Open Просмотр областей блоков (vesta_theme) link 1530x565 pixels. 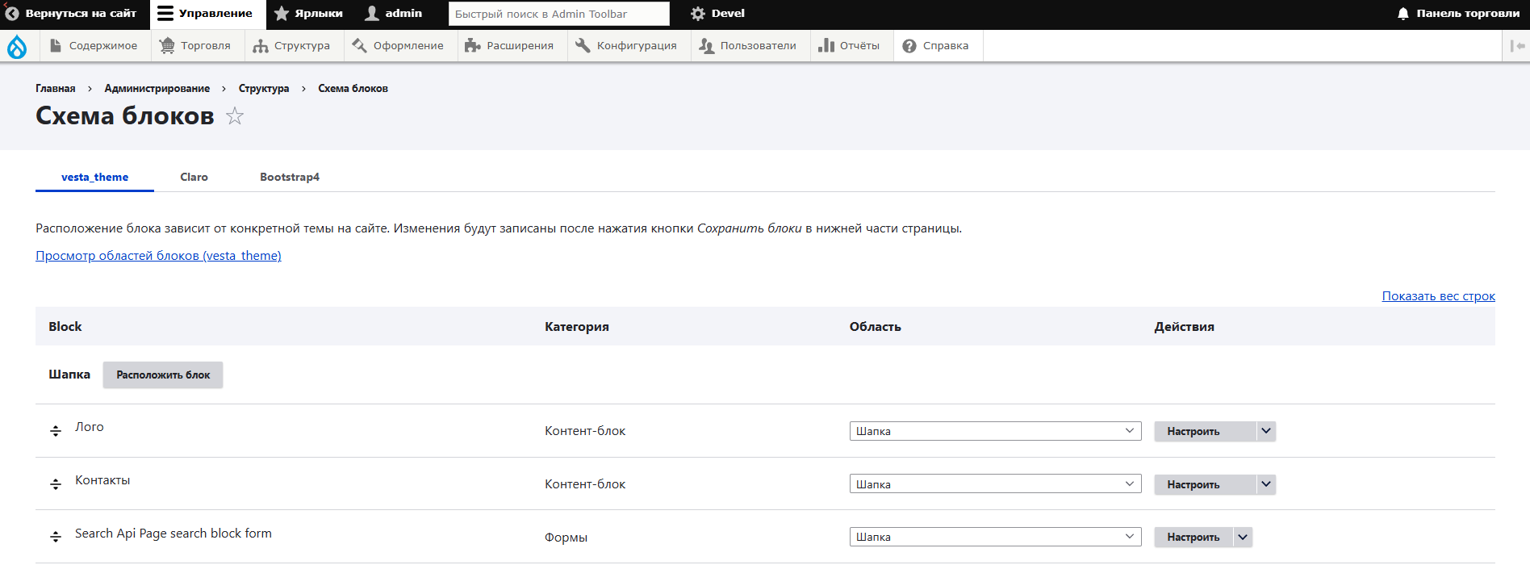tap(158, 256)
